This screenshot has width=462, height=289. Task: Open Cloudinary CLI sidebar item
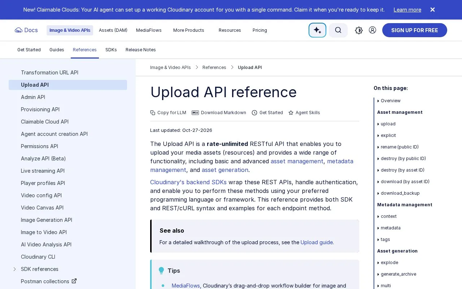68,257
